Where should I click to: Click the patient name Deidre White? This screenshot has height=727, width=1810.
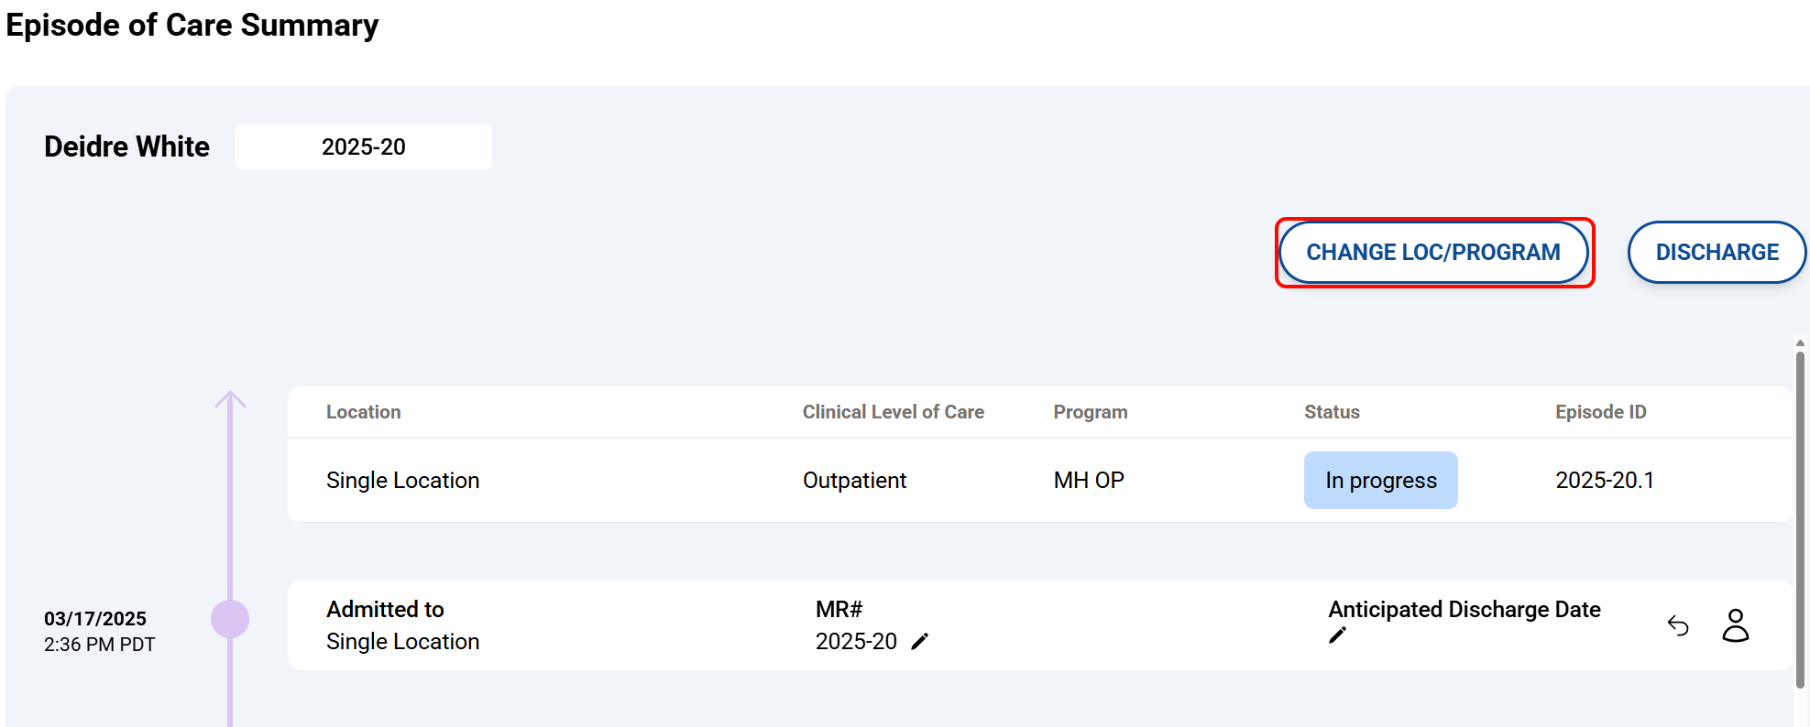tap(126, 147)
